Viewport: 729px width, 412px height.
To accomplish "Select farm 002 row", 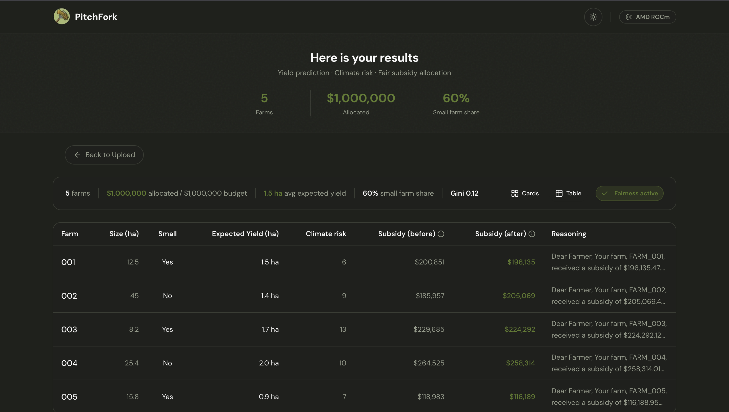I will pyautogui.click(x=69, y=296).
